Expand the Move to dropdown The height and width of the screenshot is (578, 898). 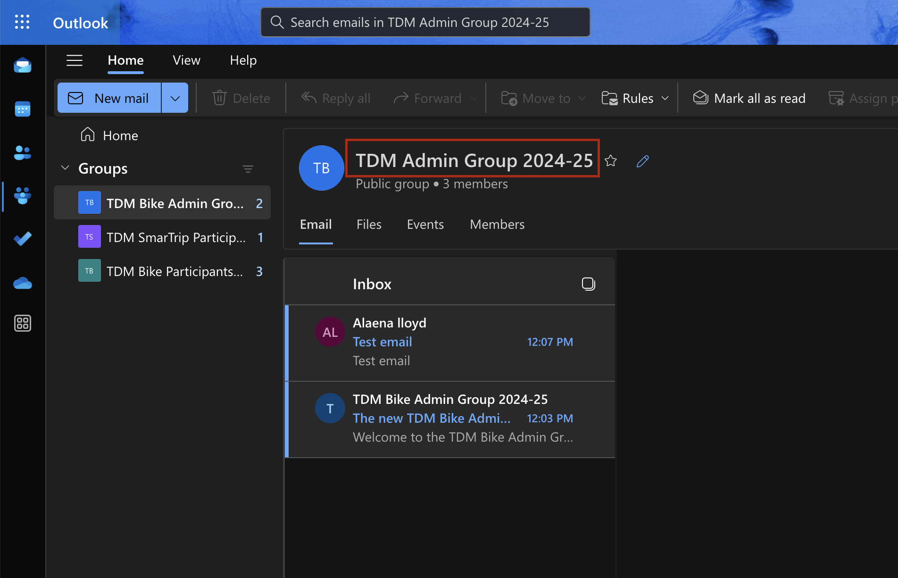[582, 98]
